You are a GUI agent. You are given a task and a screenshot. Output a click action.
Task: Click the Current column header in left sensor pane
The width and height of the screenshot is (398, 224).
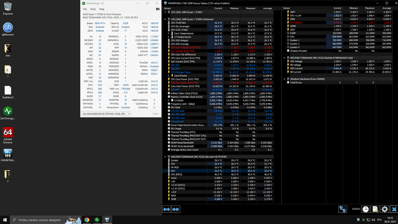215,8
